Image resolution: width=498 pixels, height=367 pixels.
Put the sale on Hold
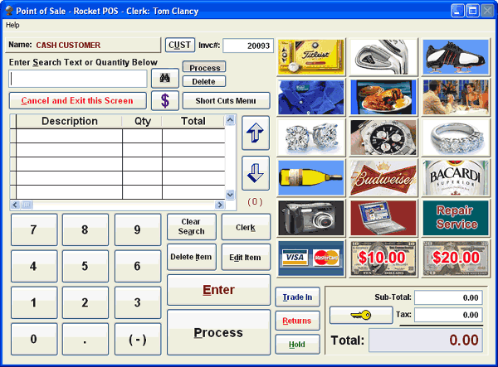tap(298, 344)
